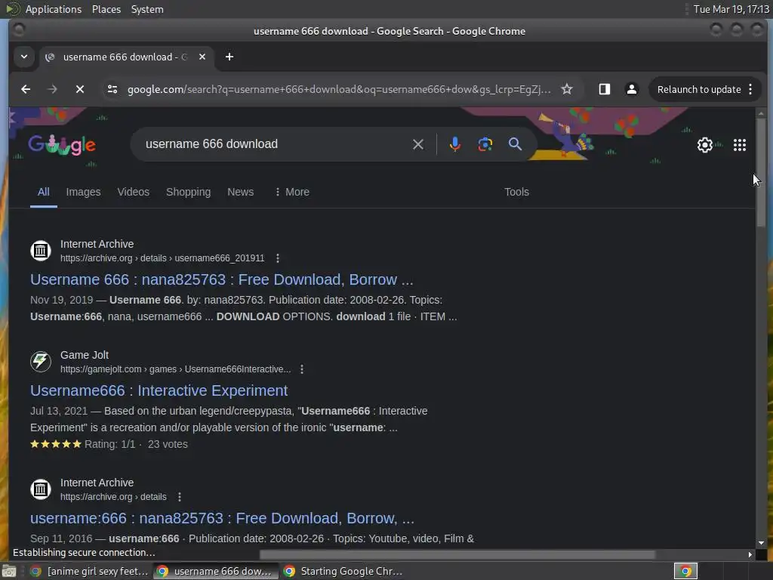
Task: Switch to the Videos results tab
Action: click(133, 192)
